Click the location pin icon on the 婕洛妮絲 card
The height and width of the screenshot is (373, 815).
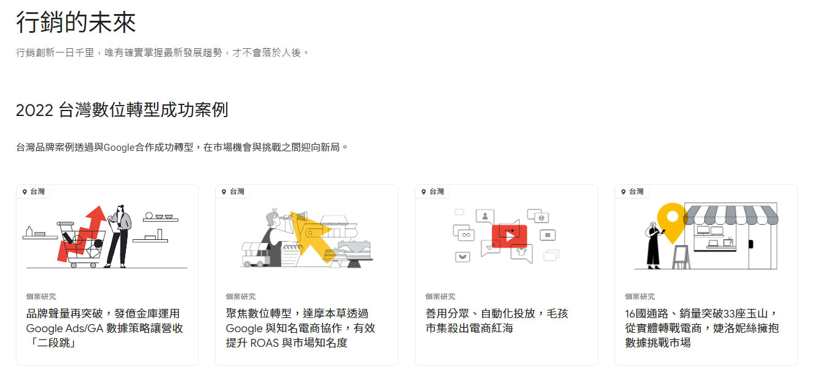coord(624,192)
